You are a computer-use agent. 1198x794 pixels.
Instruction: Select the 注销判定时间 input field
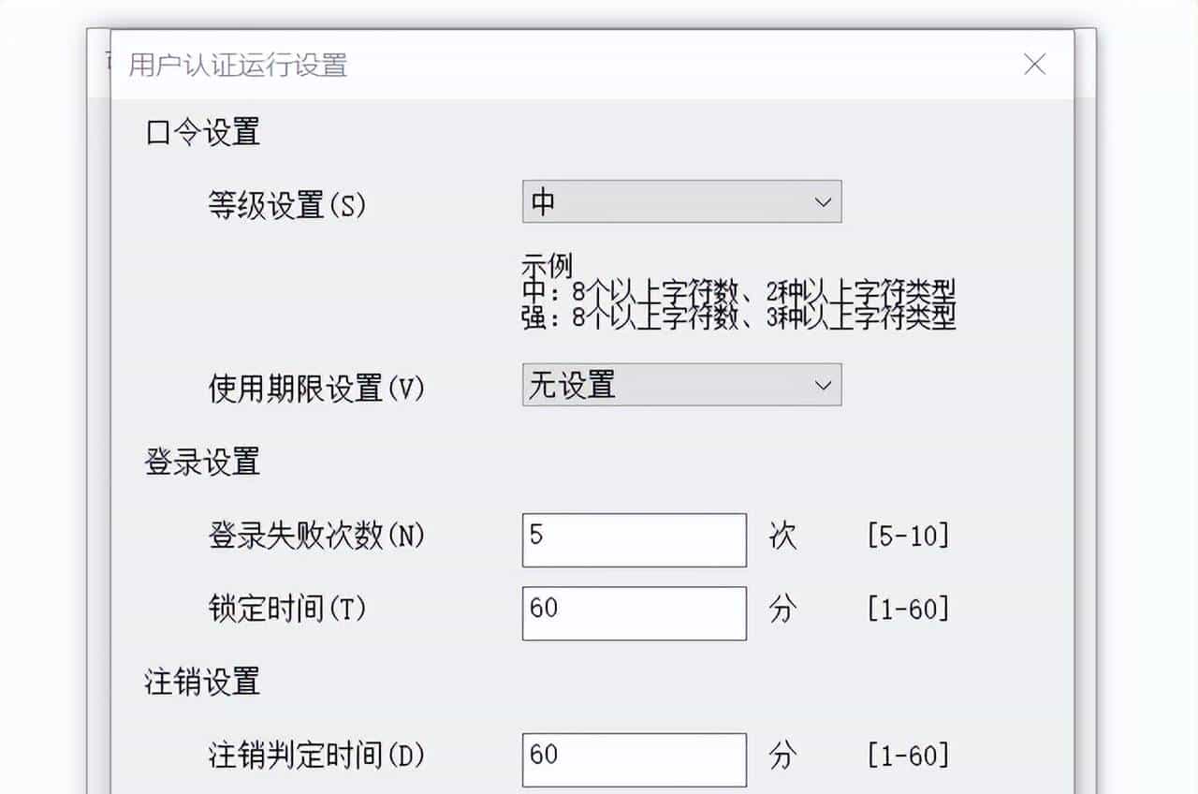click(634, 757)
